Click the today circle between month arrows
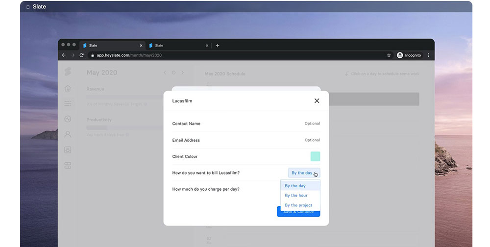 tap(173, 73)
